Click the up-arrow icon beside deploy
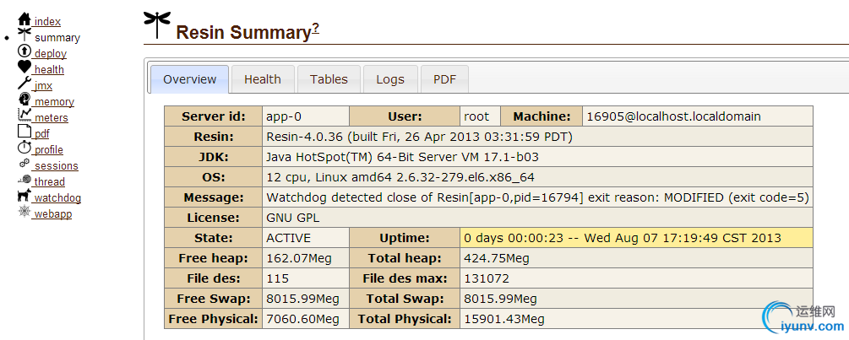Image resolution: width=849 pixels, height=340 pixels. [24, 51]
